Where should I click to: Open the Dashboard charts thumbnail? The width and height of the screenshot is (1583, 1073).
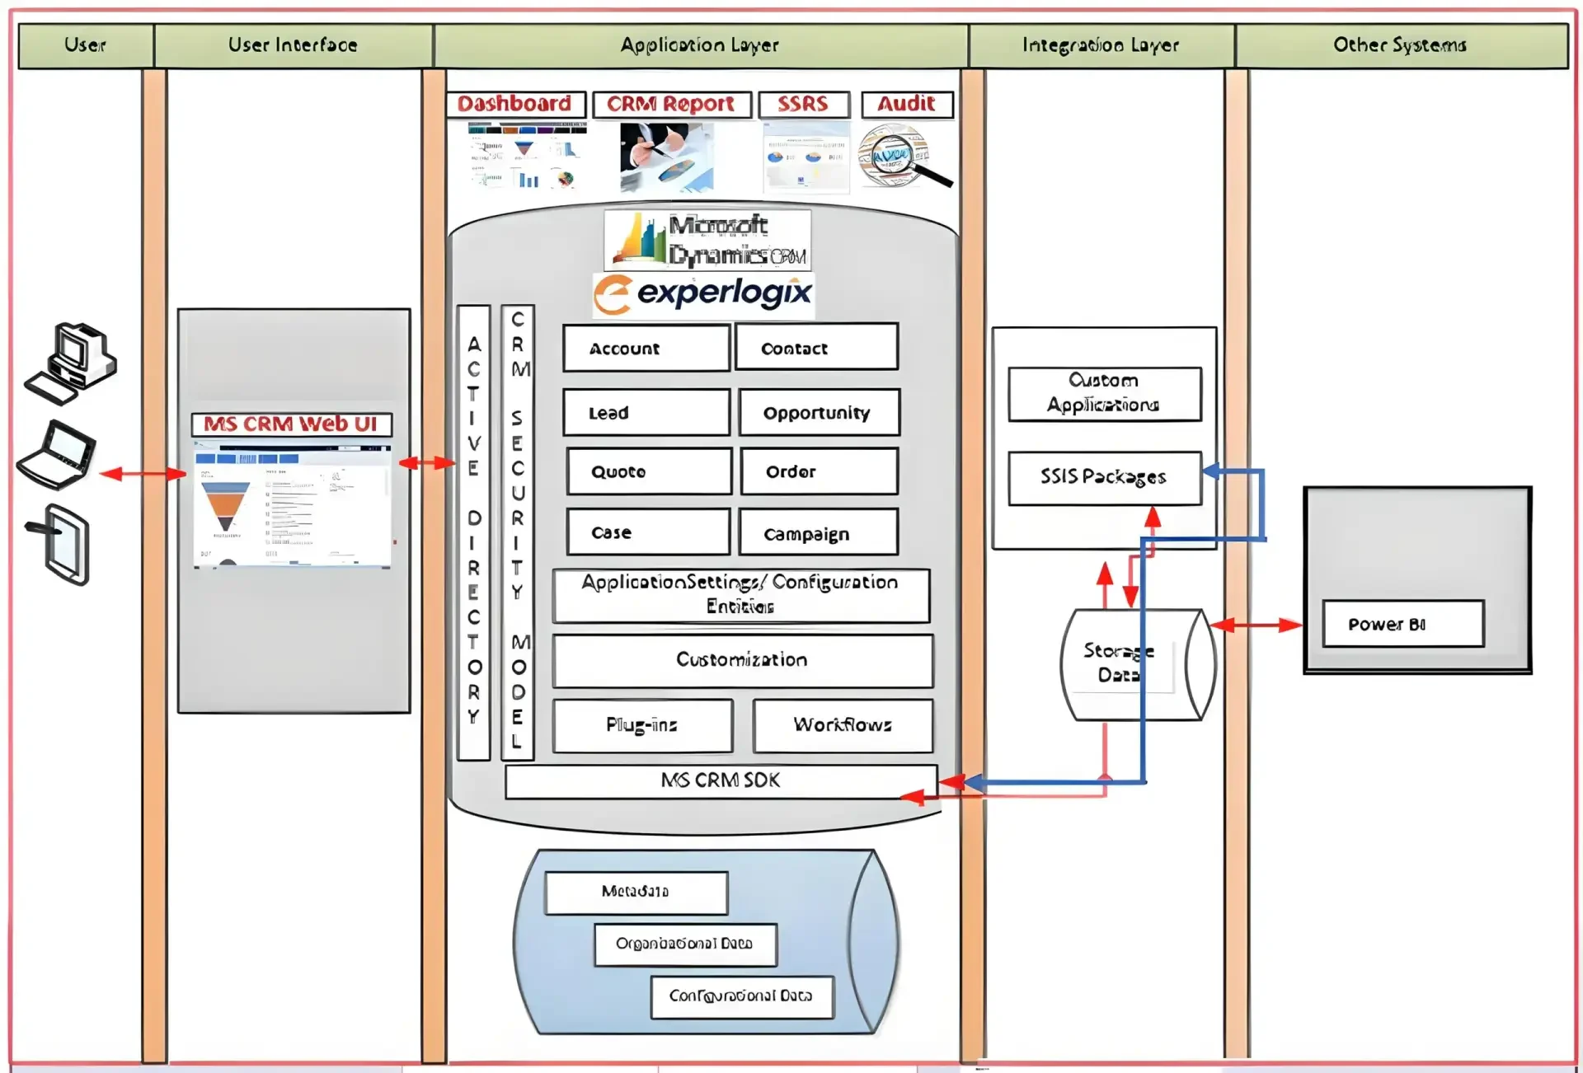click(x=528, y=155)
